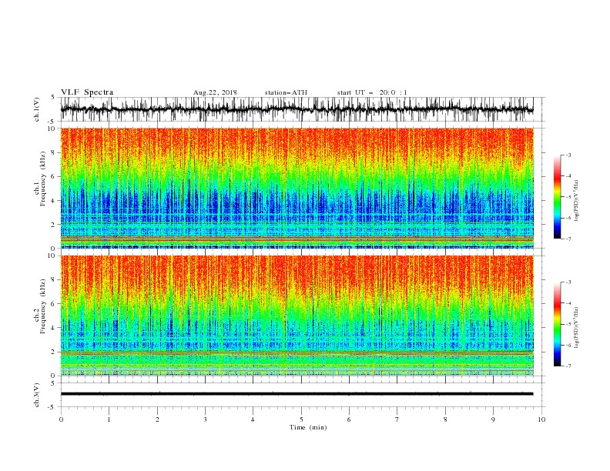Click the time axis tick label '3'
The height and width of the screenshot is (471, 610).
[x=205, y=419]
